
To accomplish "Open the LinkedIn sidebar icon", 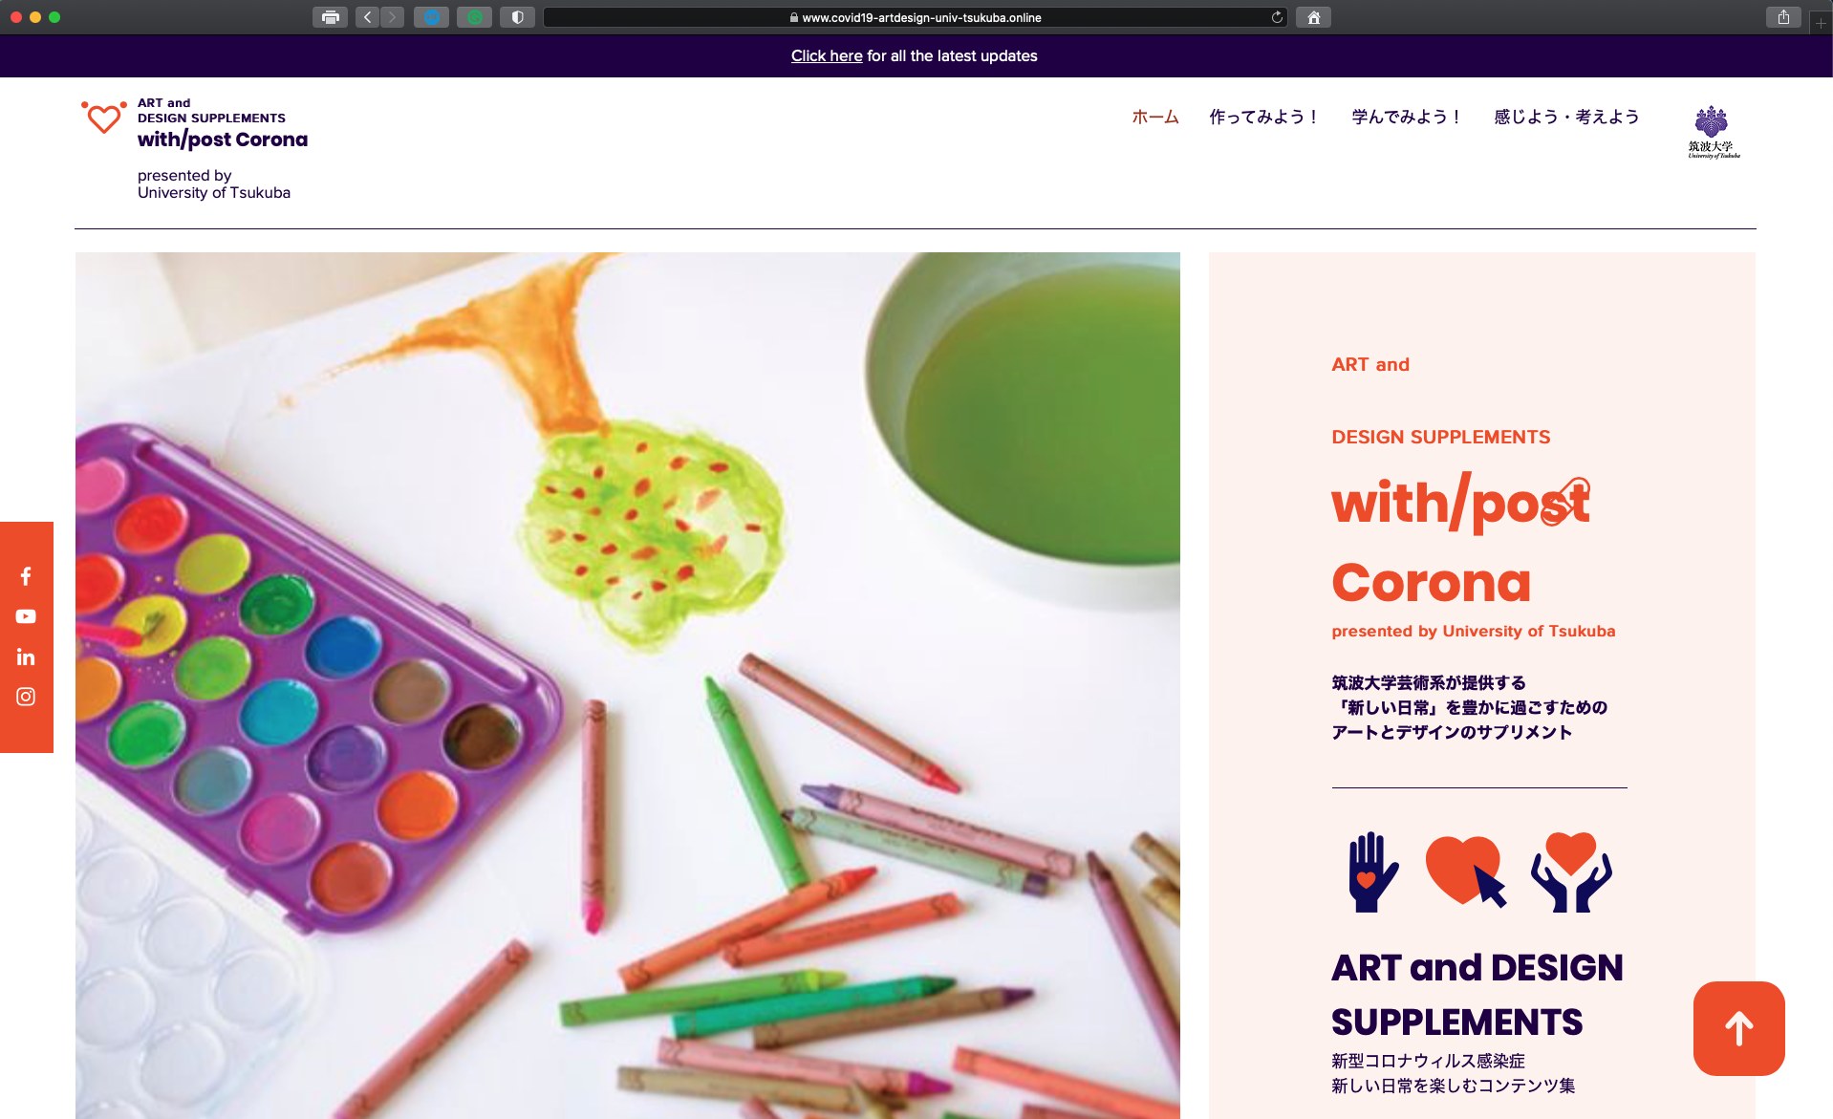I will (x=26, y=656).
